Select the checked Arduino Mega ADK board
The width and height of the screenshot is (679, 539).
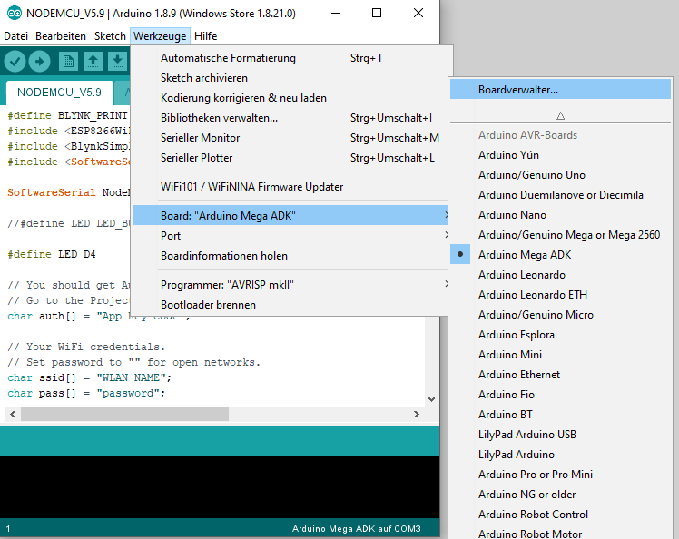pyautogui.click(x=560, y=255)
